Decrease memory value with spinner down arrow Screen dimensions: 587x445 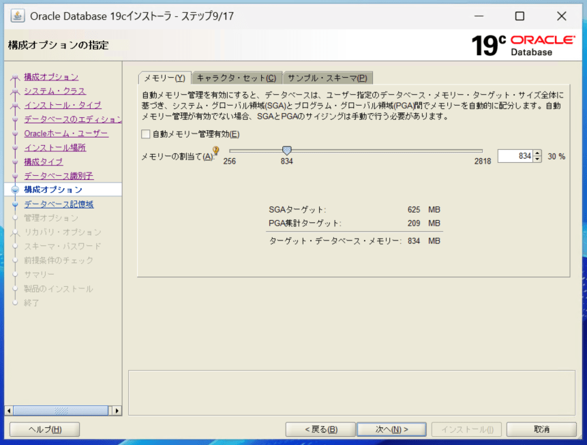pyautogui.click(x=537, y=159)
